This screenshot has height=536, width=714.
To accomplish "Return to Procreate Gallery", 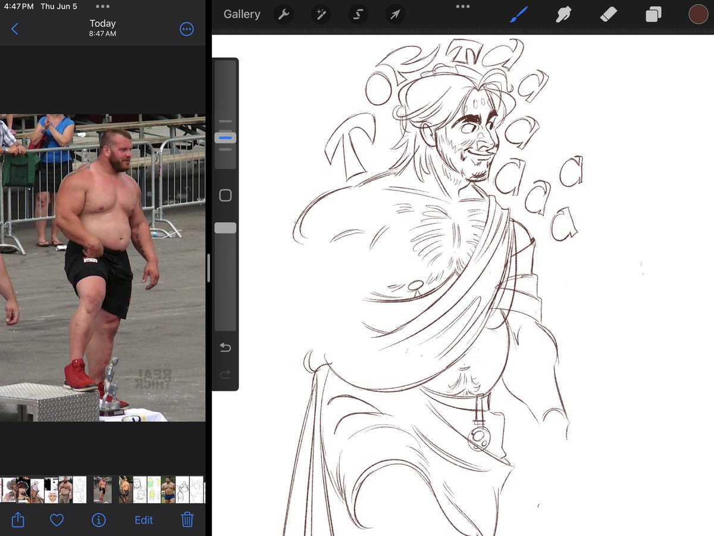I will pos(242,14).
